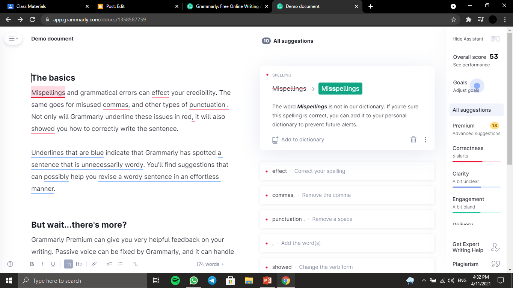
Task: Clear formatting using the Tx icon
Action: point(136,264)
